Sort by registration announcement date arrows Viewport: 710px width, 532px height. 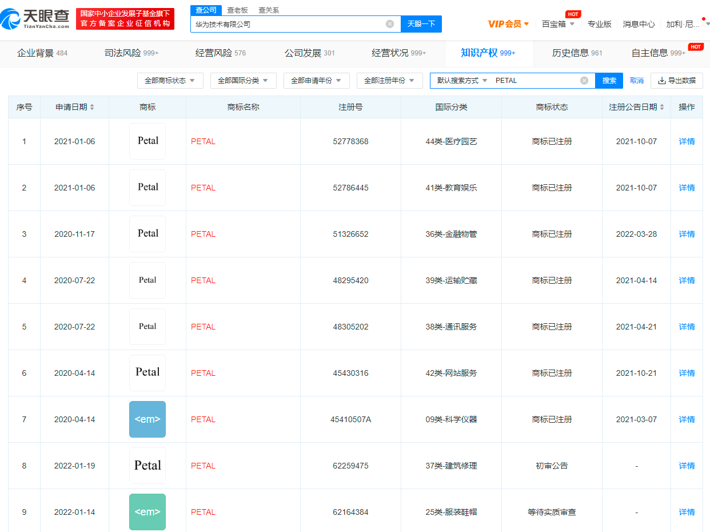tap(662, 107)
